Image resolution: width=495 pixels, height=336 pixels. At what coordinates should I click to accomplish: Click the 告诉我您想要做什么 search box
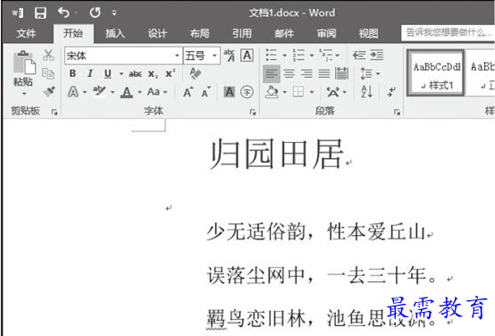pos(448,32)
